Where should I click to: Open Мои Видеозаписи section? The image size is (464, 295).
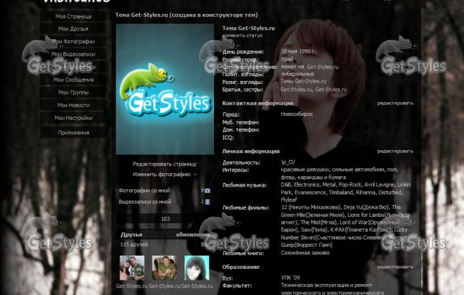[x=73, y=54]
